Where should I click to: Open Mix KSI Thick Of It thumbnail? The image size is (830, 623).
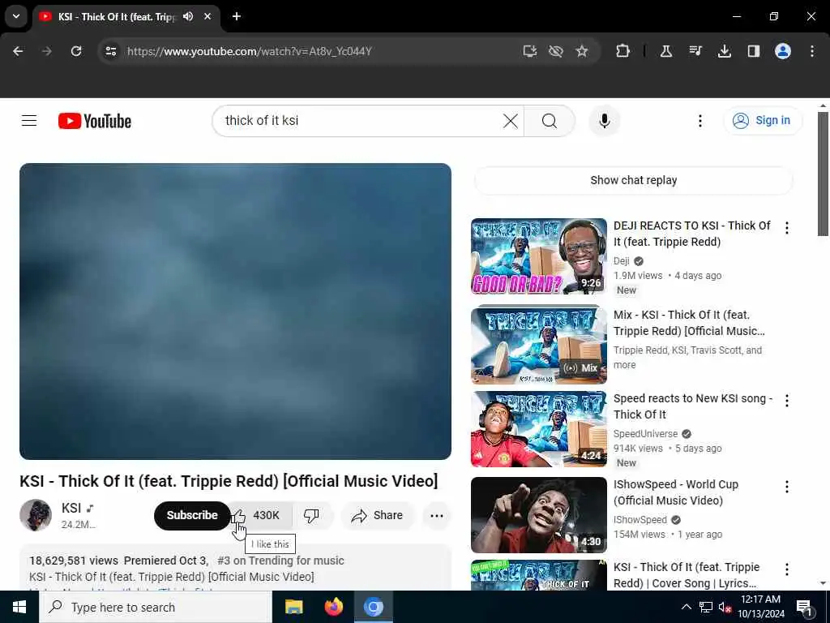point(539,345)
